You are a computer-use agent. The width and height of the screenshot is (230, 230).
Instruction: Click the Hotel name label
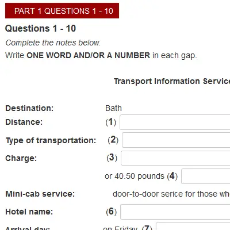click(x=29, y=212)
